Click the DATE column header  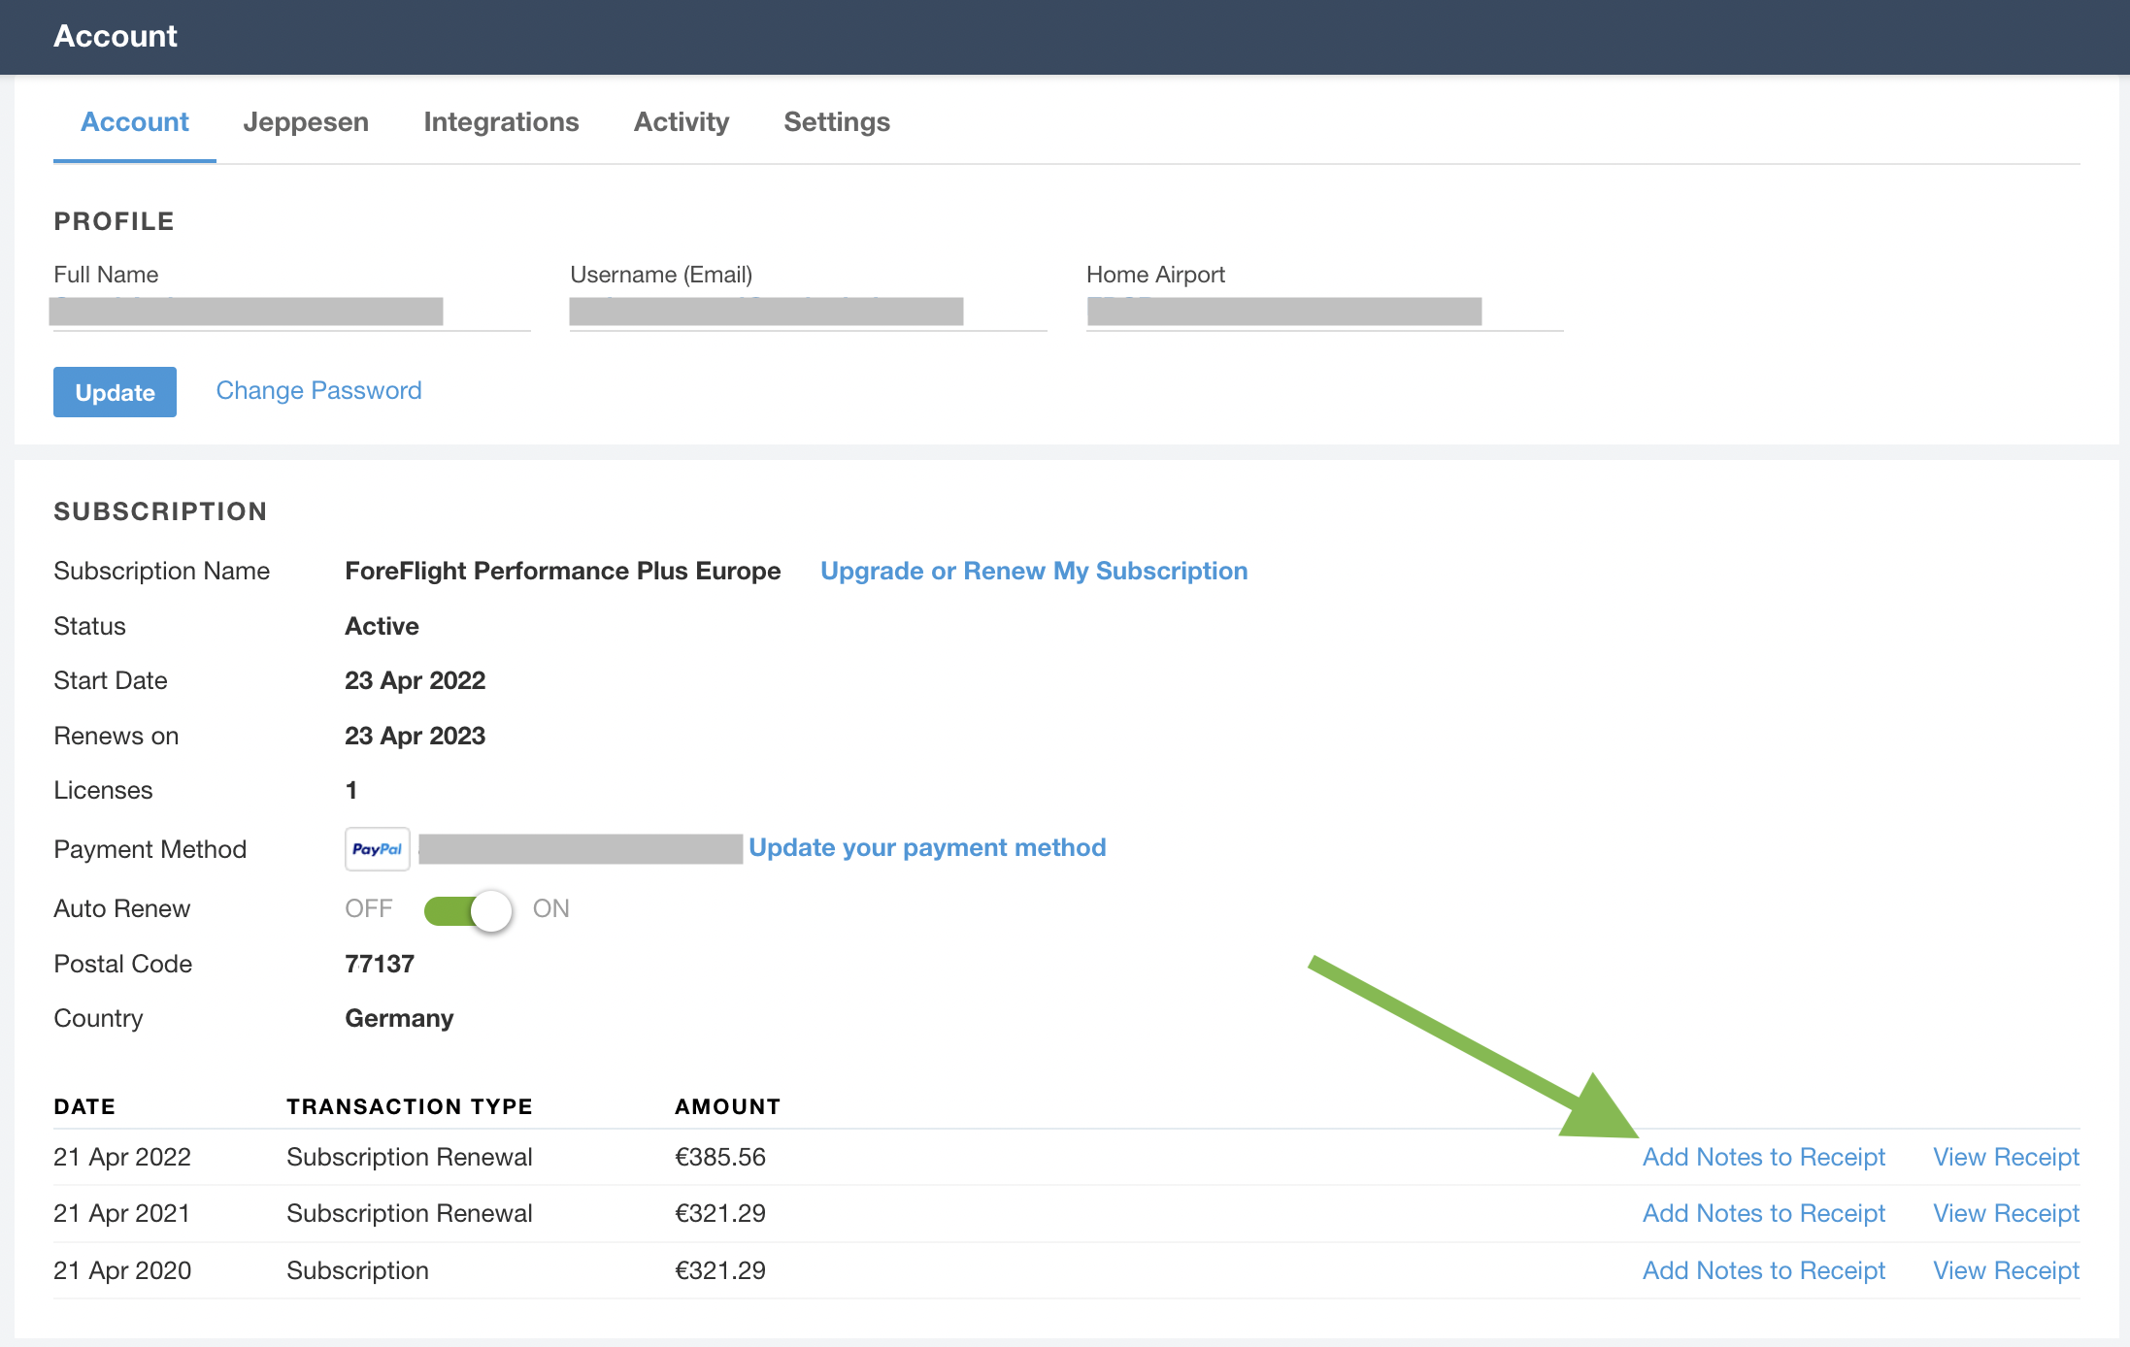point(84,1106)
